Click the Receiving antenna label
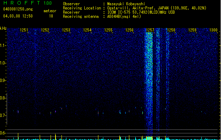Screen dimensions: 221x140 coord(81,16)
